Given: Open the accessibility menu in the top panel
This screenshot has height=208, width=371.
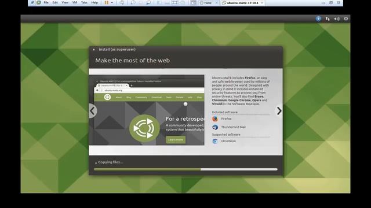Looking at the screenshot, I should (x=318, y=19).
